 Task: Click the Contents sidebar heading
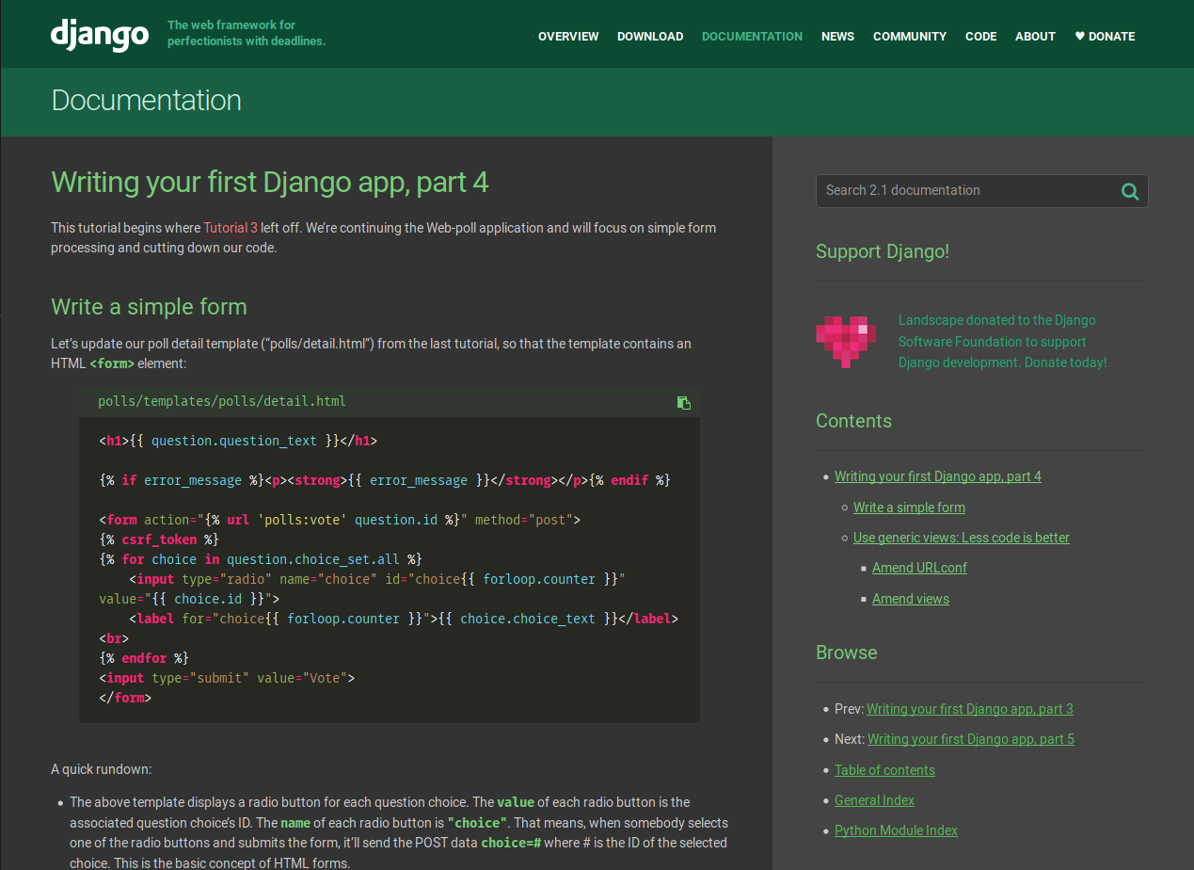(853, 421)
